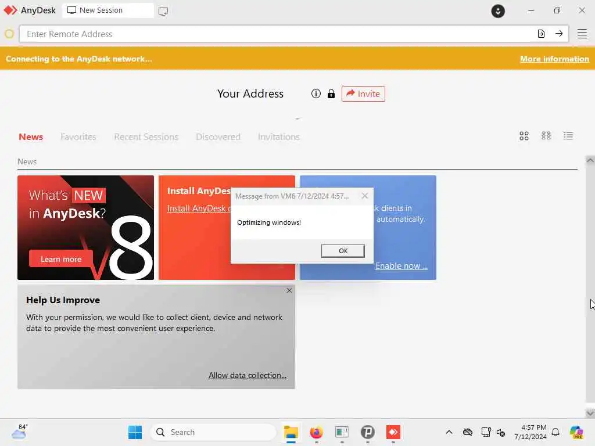595x446 pixels.
Task: Click Connecting to the AnyDesk network text
Action: (79, 59)
